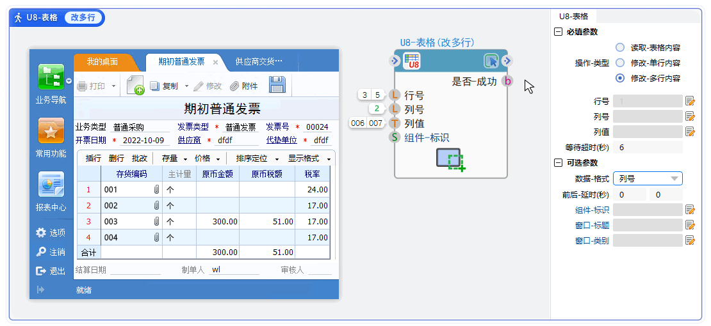
Task: Click the 改多行 pill in title
Action: [x=83, y=18]
